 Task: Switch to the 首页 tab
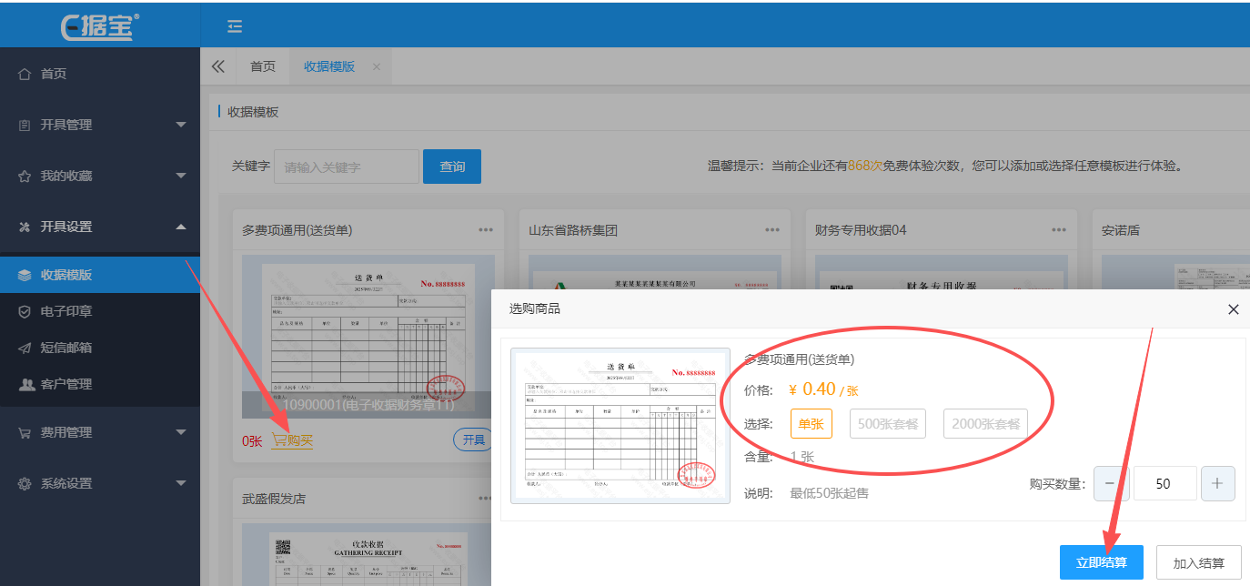pyautogui.click(x=263, y=66)
